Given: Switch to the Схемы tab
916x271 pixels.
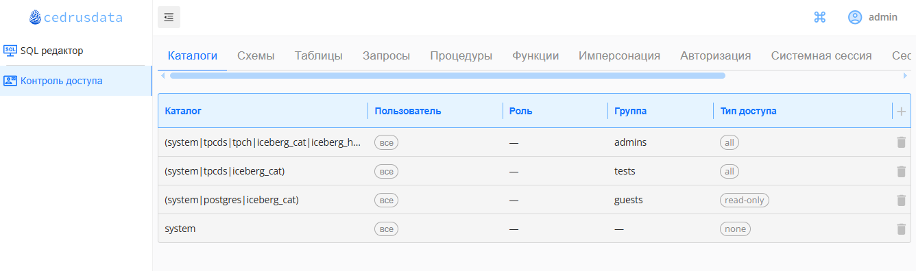Looking at the screenshot, I should point(256,56).
